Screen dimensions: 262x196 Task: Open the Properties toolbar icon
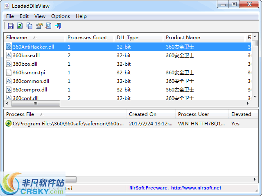(39, 26)
